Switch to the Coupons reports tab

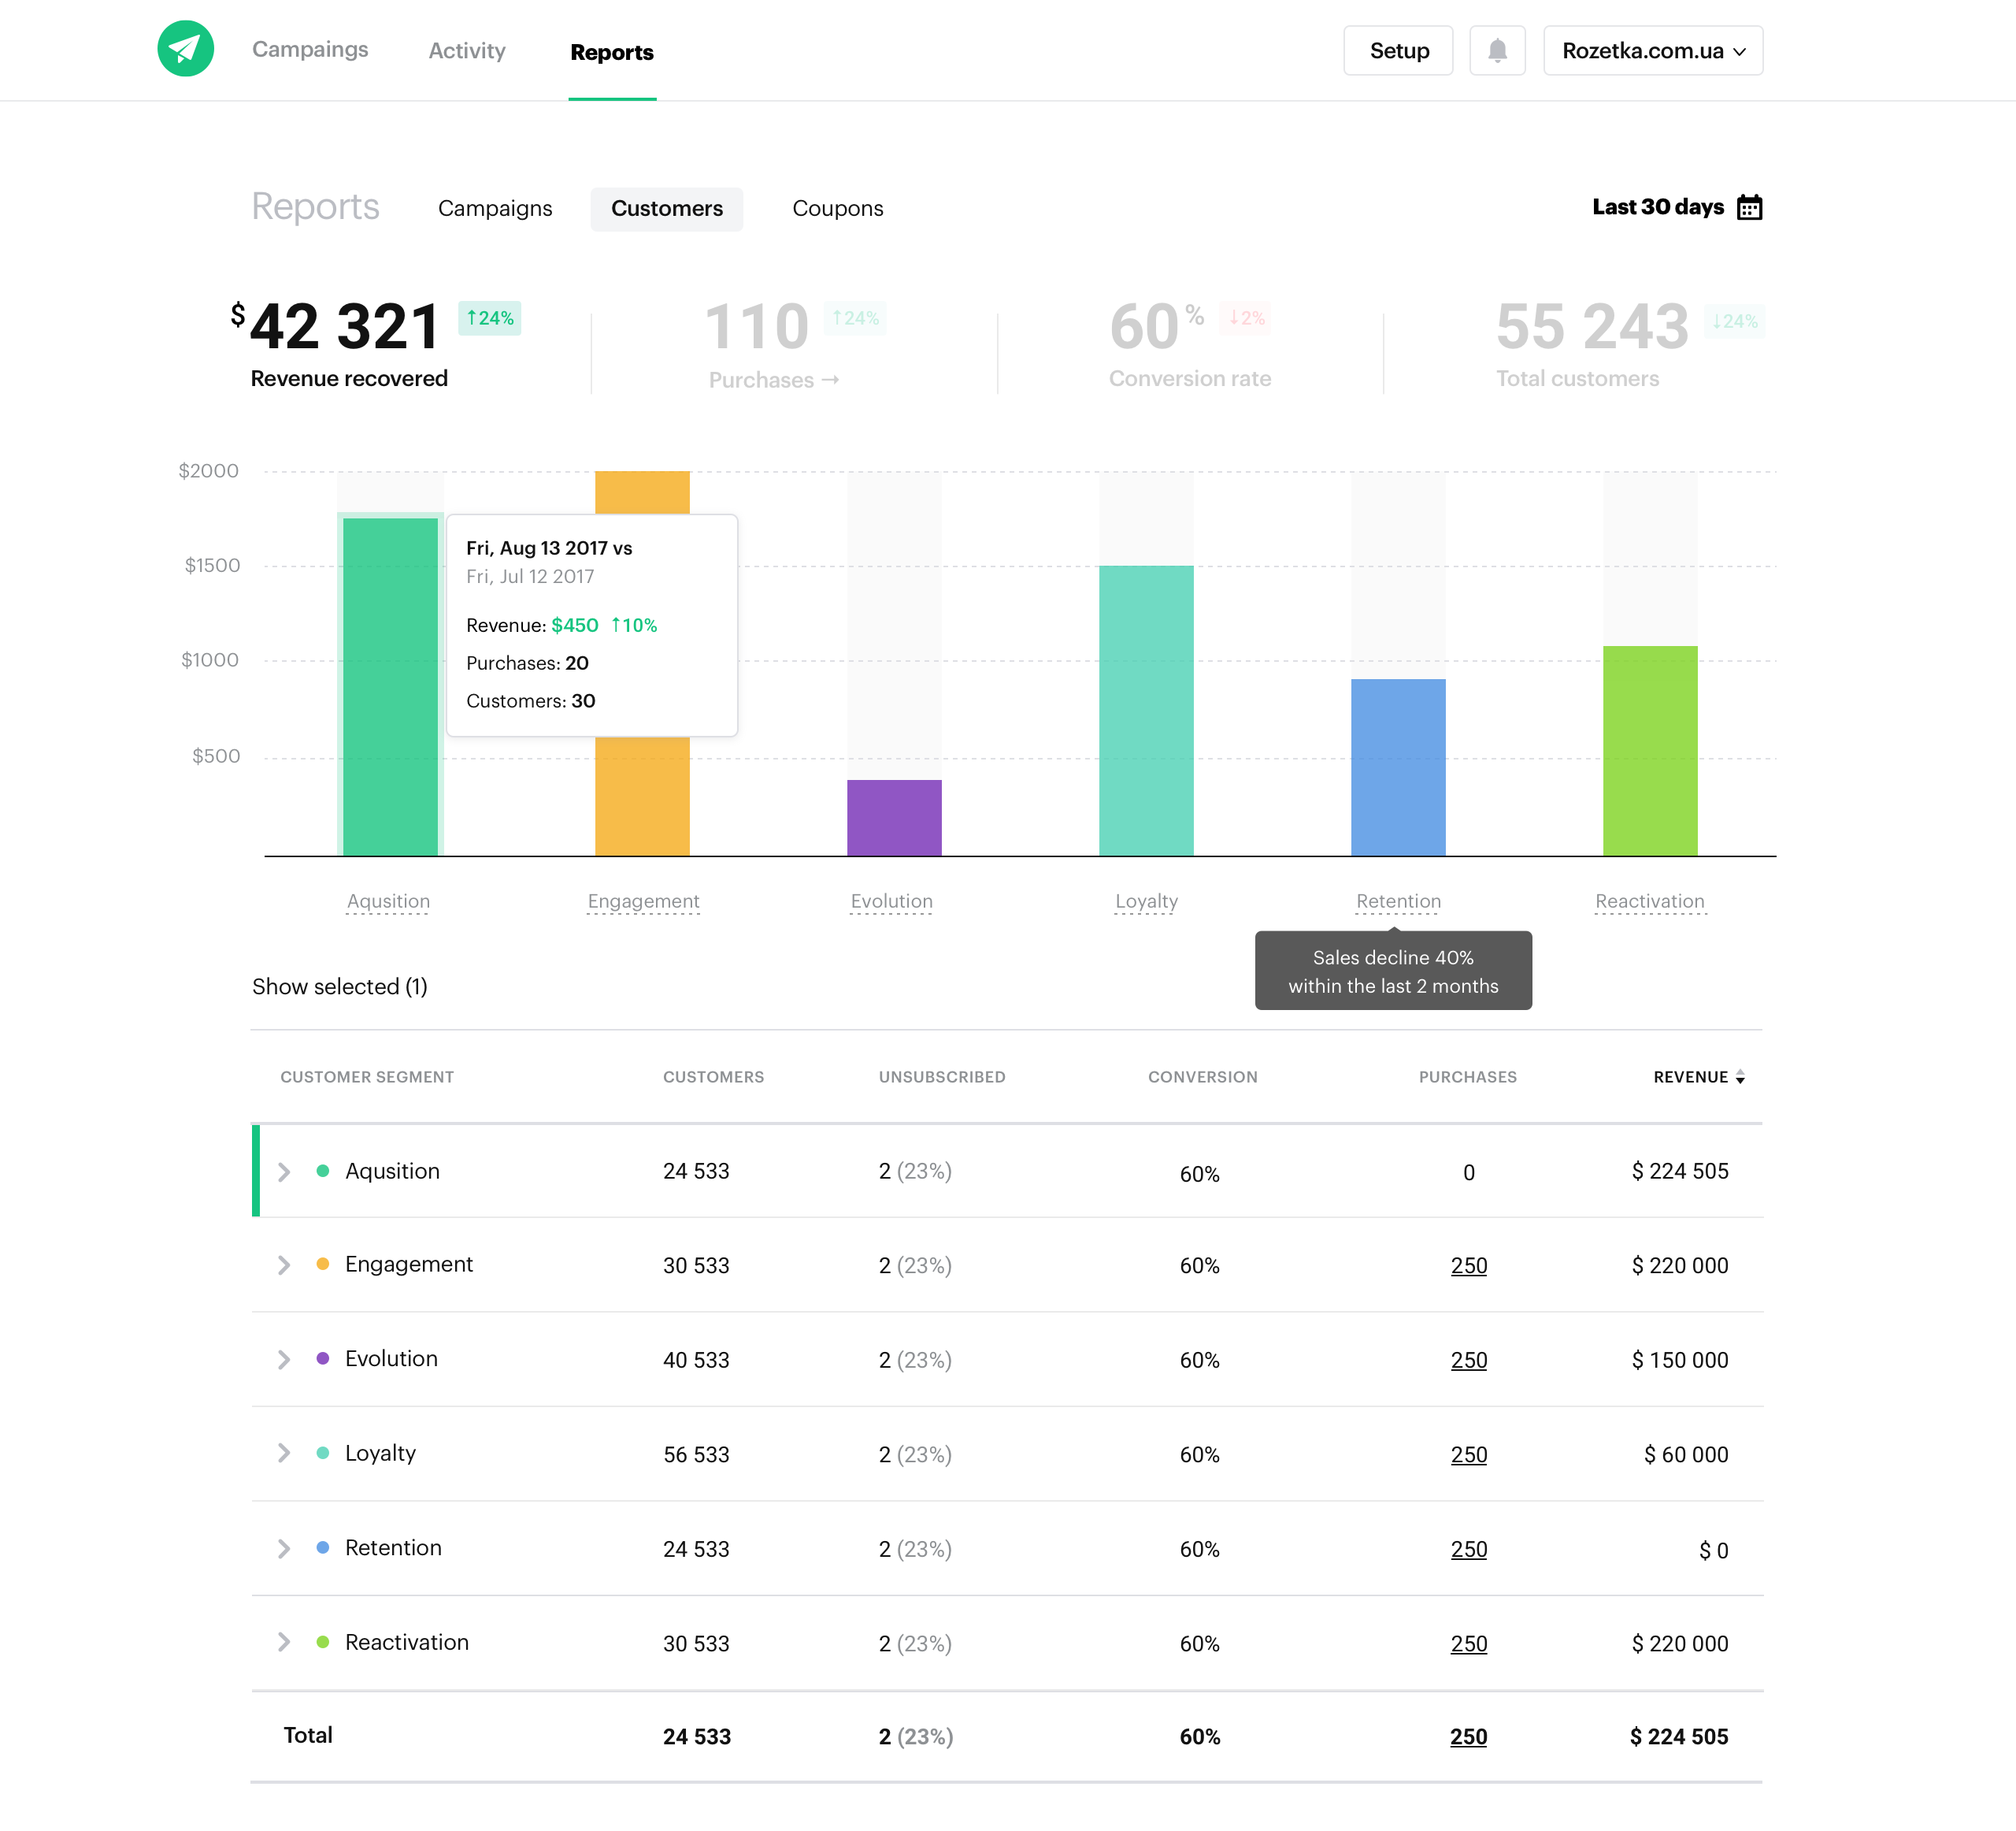coord(837,208)
